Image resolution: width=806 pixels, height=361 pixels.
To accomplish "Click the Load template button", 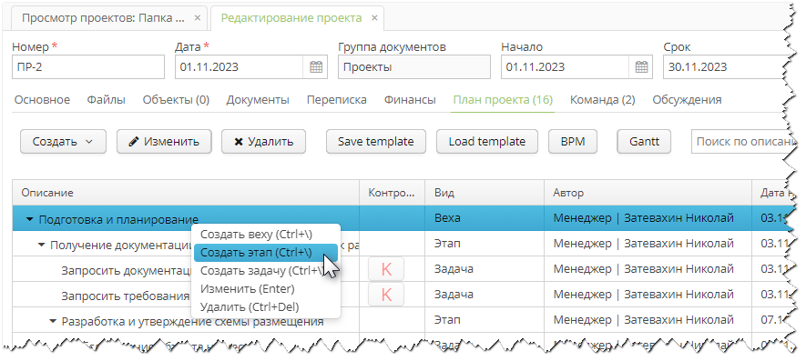I will tap(486, 141).
